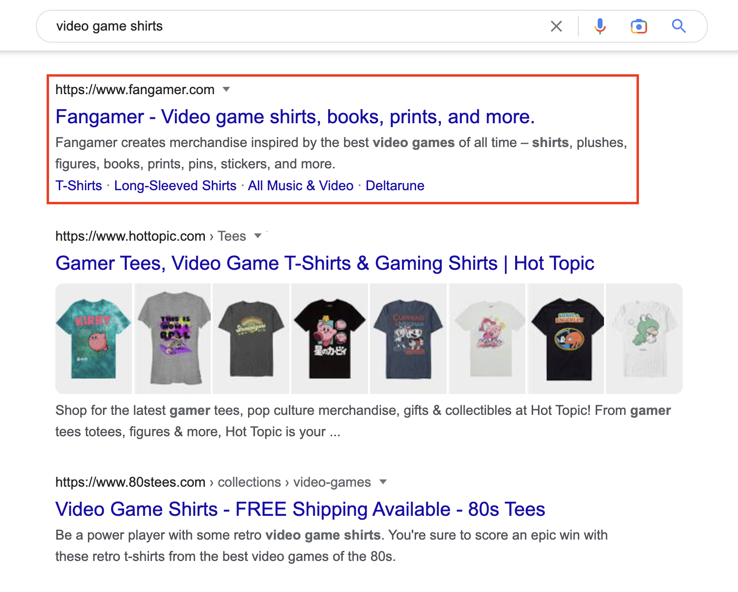
Task: Select the Cuphead blue shirt thumbnail
Action: point(408,338)
